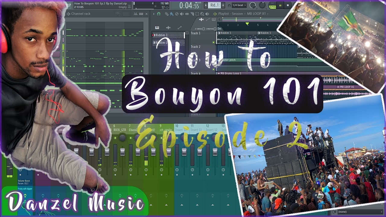The width and height of the screenshot is (386, 217).
Task: Click the Channel rack swing knob
Action: pyautogui.click(x=118, y=14)
